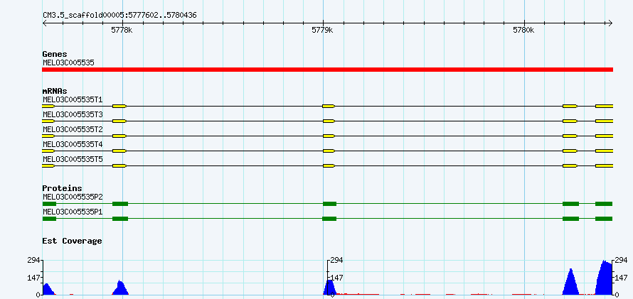633x299 pixels.
Task: Click the Genes track title
Action: click(55, 54)
